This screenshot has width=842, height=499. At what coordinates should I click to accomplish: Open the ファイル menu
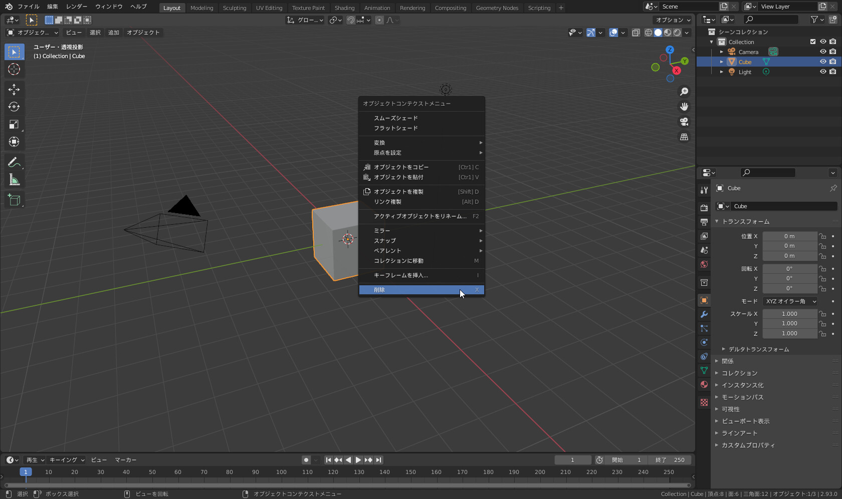[29, 7]
